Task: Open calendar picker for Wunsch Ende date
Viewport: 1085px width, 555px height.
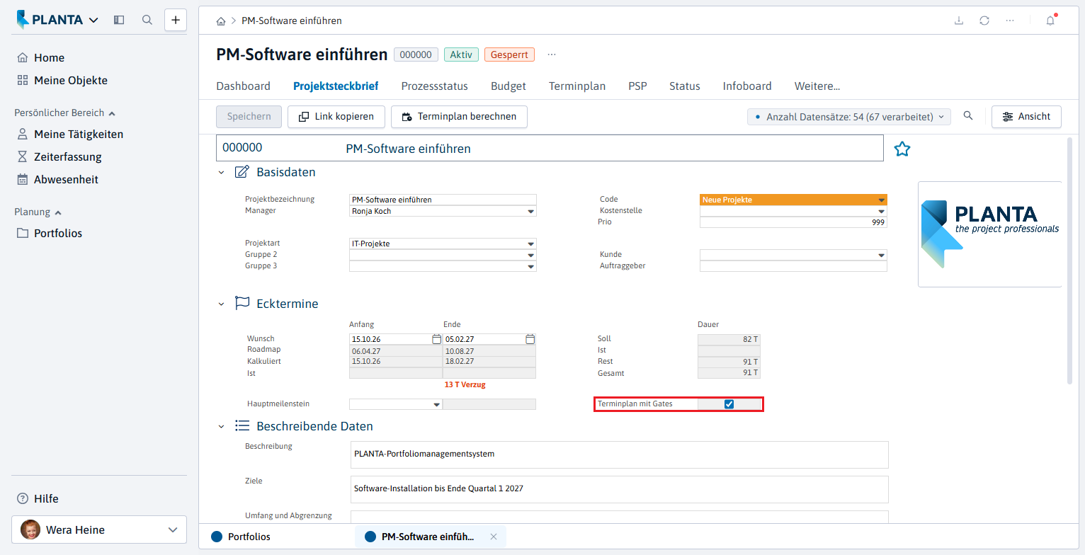Action: click(x=530, y=339)
